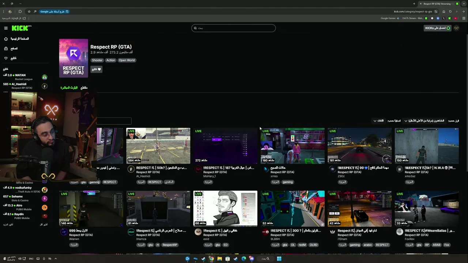Click the green KICK logo
Image resolution: width=468 pixels, height=263 pixels.
pyautogui.click(x=22, y=28)
